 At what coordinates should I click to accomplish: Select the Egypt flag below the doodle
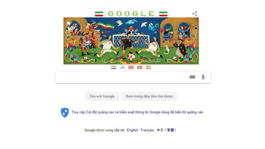pos(114,67)
